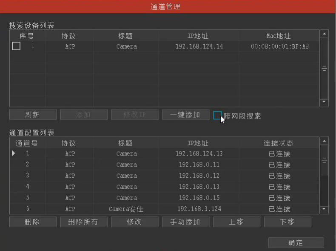Click the Mac地址 column header
The height and width of the screenshot is (251, 336).
click(x=279, y=36)
